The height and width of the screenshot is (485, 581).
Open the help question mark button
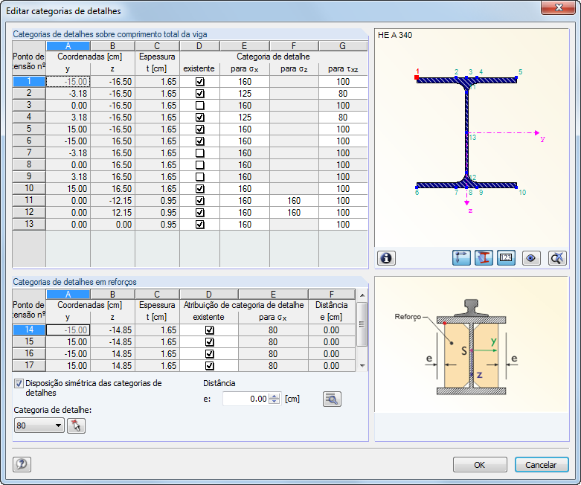tap(22, 464)
